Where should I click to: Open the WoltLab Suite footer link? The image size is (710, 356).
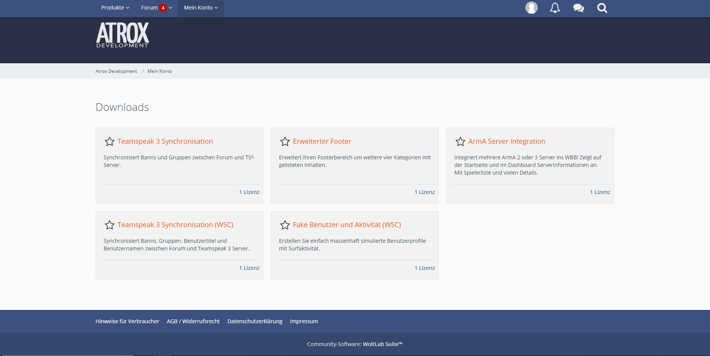[x=382, y=344]
